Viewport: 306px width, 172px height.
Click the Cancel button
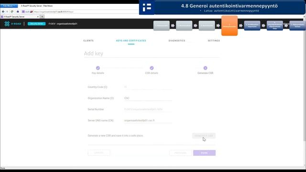99,153
